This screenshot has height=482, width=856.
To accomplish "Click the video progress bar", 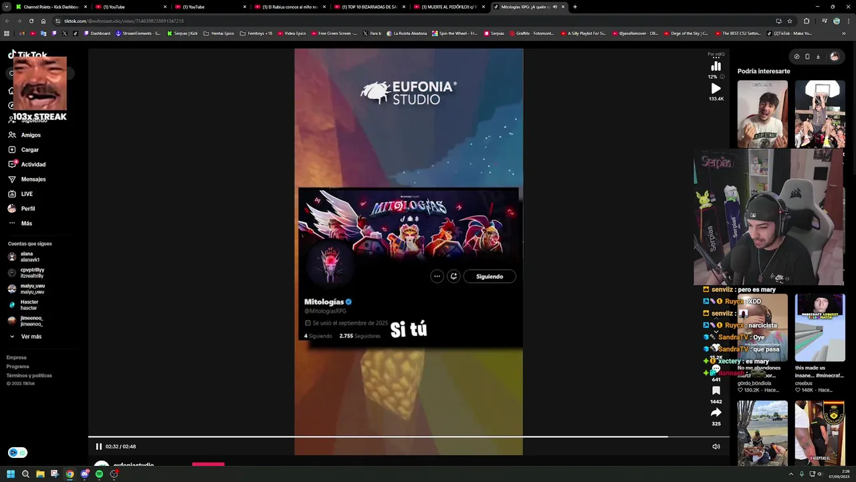I will point(409,436).
